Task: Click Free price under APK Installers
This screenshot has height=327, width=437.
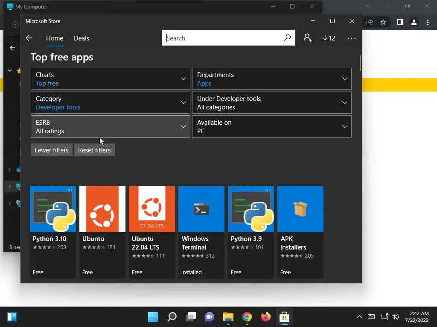Action: point(286,272)
